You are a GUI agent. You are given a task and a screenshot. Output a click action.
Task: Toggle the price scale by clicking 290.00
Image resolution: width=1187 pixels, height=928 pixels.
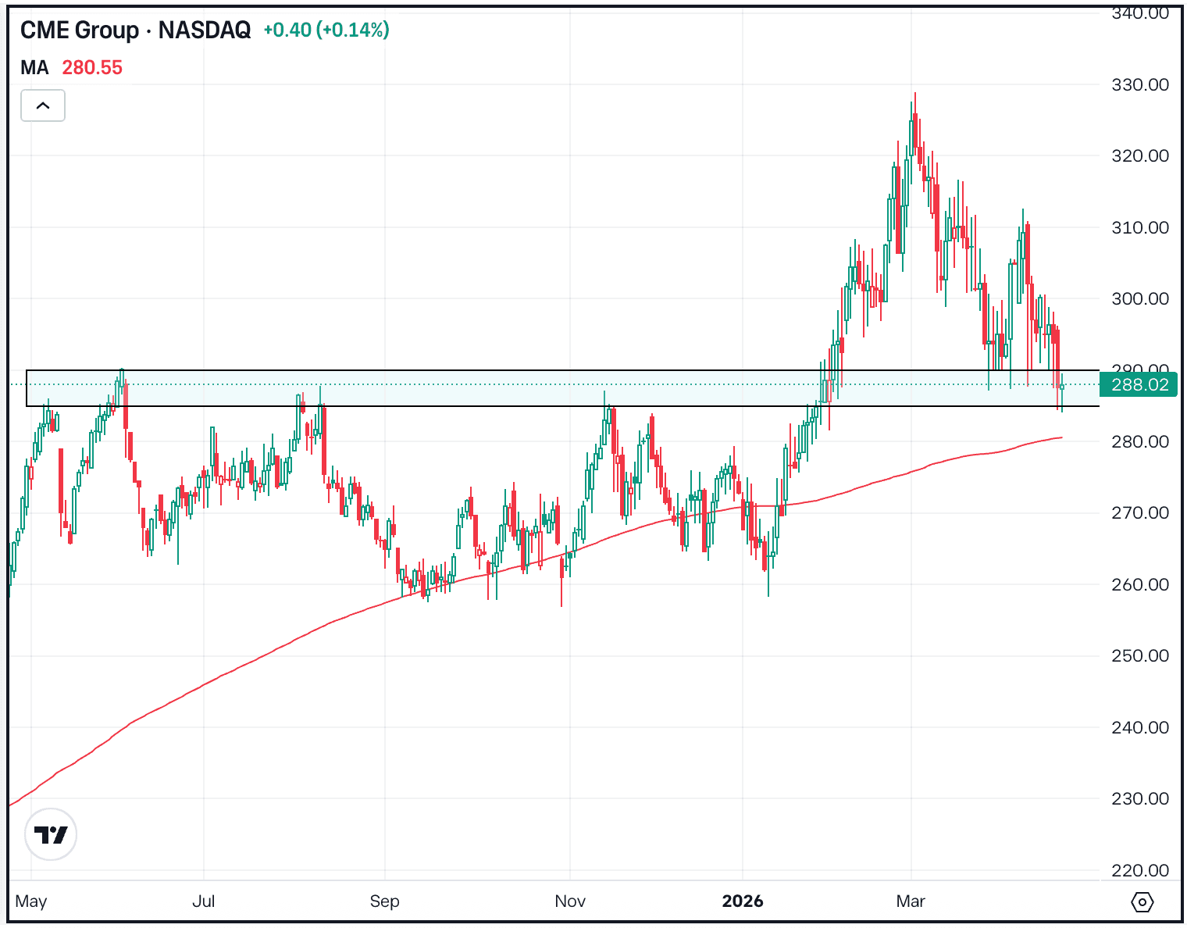(1140, 366)
